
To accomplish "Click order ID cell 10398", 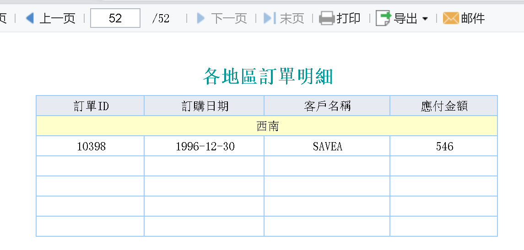I will pyautogui.click(x=91, y=146).
